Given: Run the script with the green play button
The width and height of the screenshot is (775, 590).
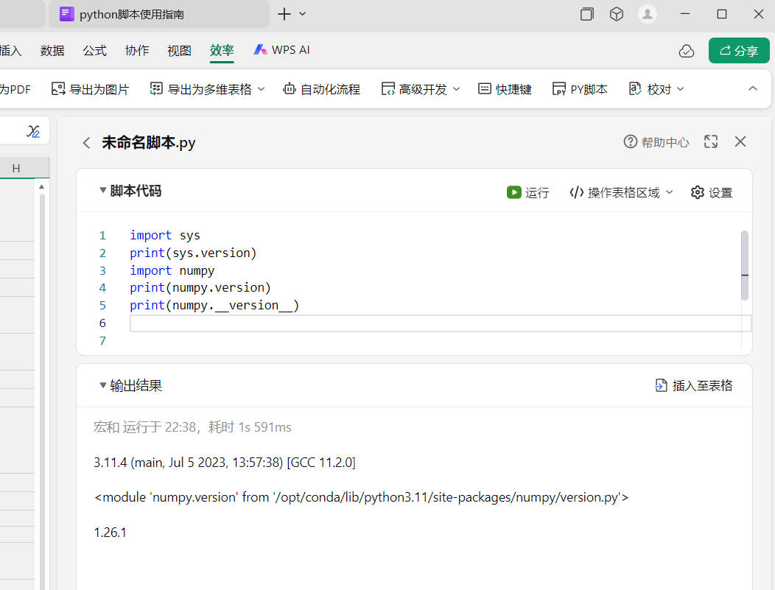Looking at the screenshot, I should pos(528,192).
